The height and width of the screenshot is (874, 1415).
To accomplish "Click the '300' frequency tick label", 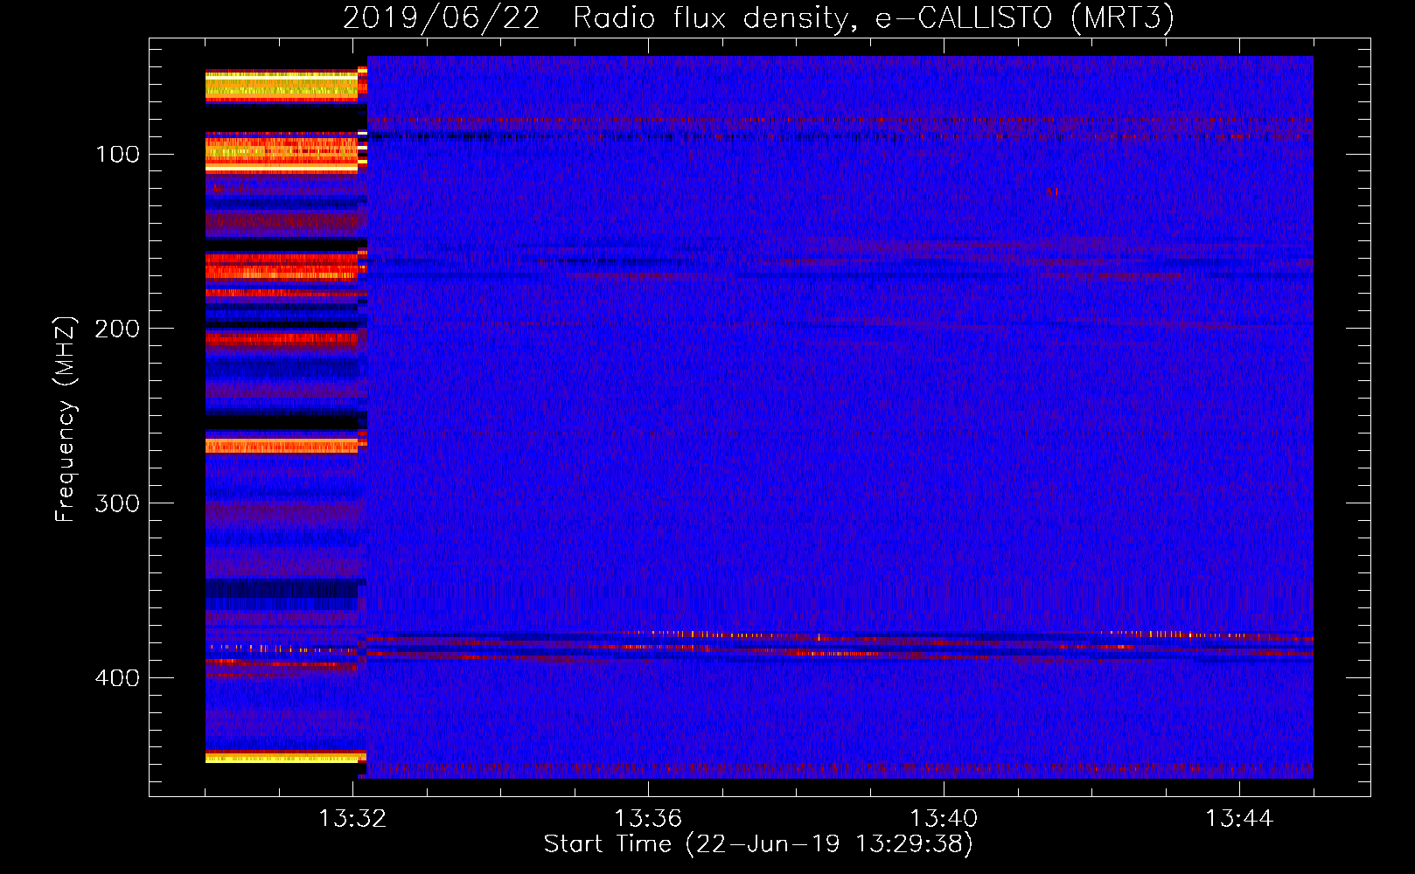I will click(116, 504).
